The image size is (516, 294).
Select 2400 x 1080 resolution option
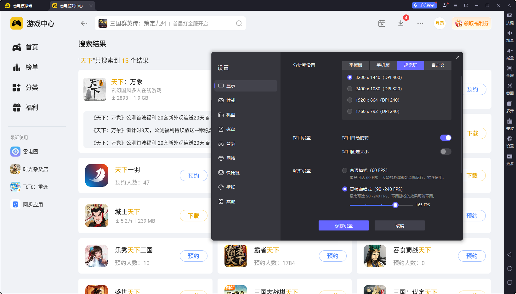(x=350, y=89)
